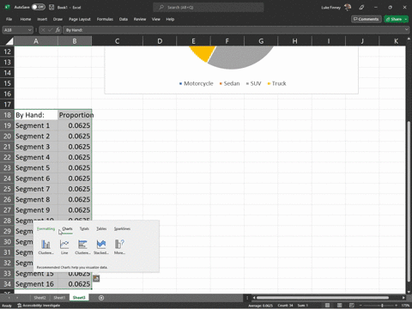This screenshot has height=309, width=412.
Task: Open the Help ribbon tab
Action: tap(170, 19)
